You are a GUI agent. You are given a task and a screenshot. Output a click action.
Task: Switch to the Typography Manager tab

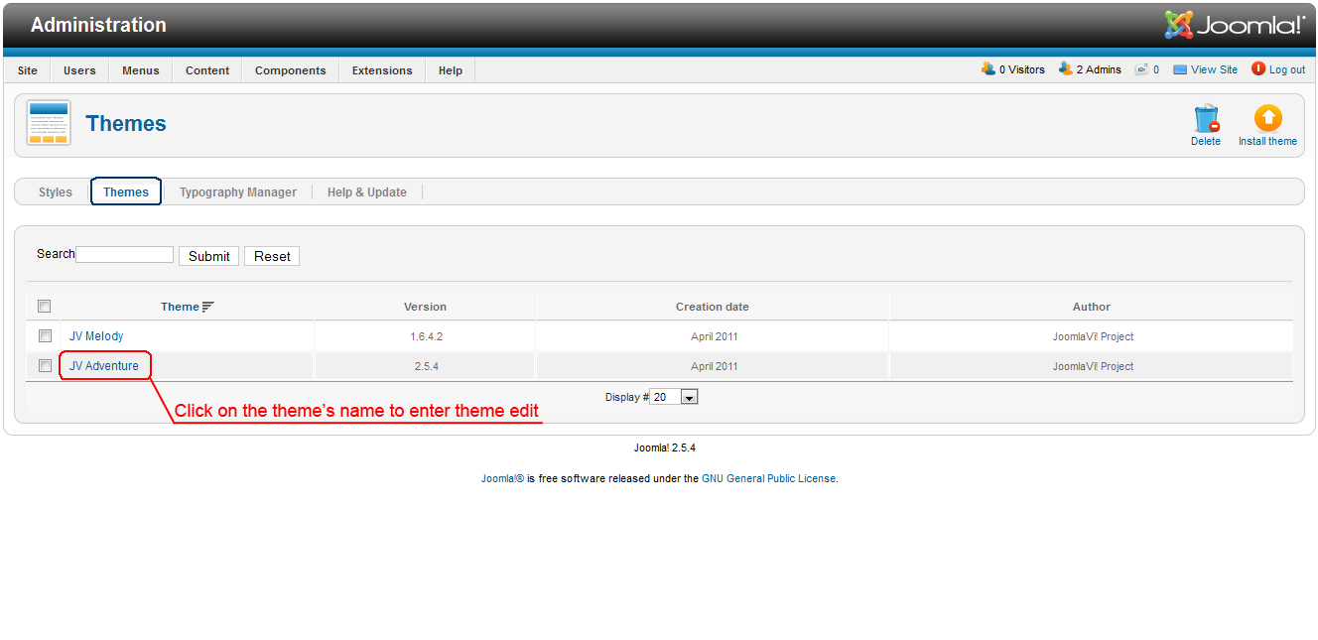coord(238,192)
